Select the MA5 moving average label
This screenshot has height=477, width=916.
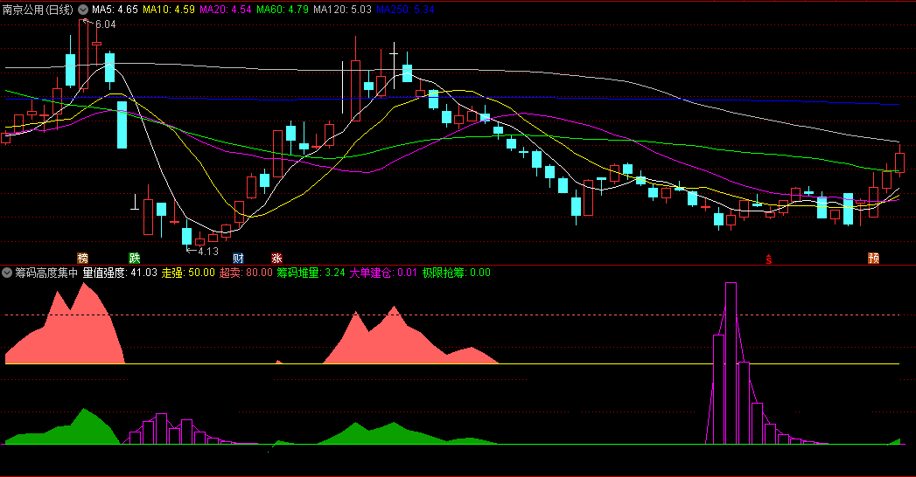click(x=115, y=10)
